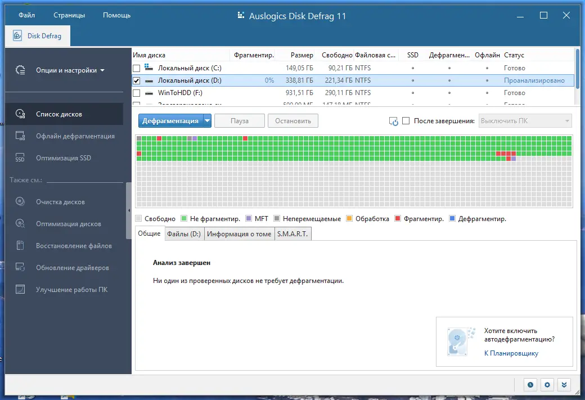Expand the Дефрагментация button dropdown arrow
This screenshot has width=585, height=400.
point(207,121)
